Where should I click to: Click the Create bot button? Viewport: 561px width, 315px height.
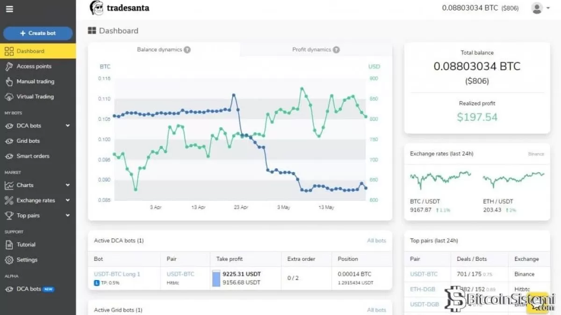click(x=38, y=33)
